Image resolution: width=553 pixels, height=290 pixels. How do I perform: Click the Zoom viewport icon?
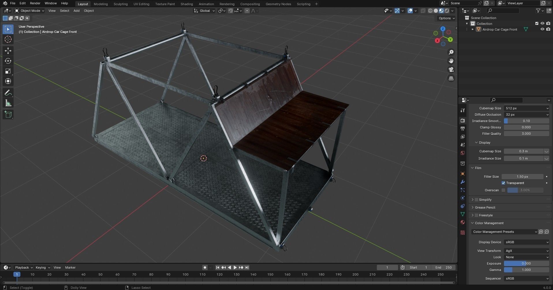pyautogui.click(x=451, y=52)
